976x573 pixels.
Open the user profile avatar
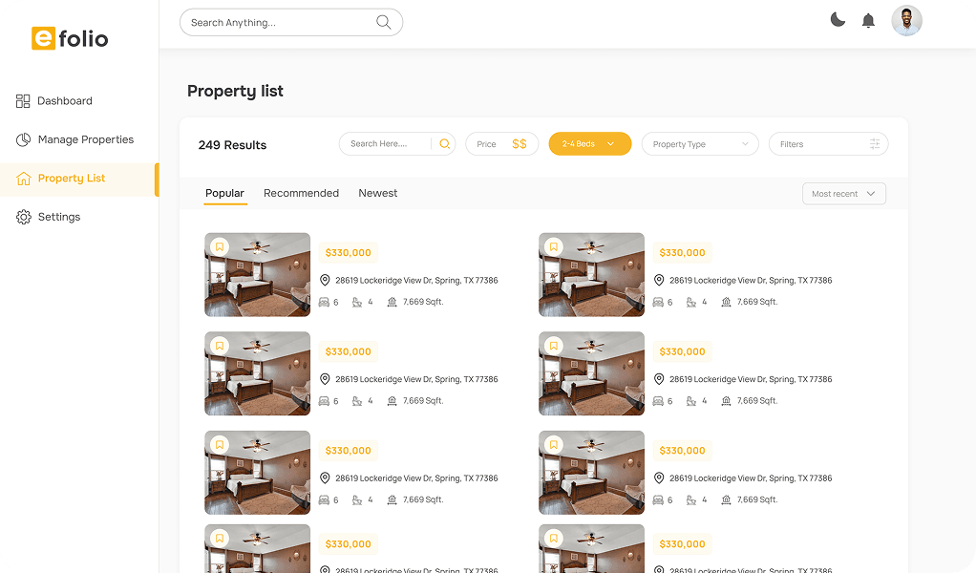906,21
